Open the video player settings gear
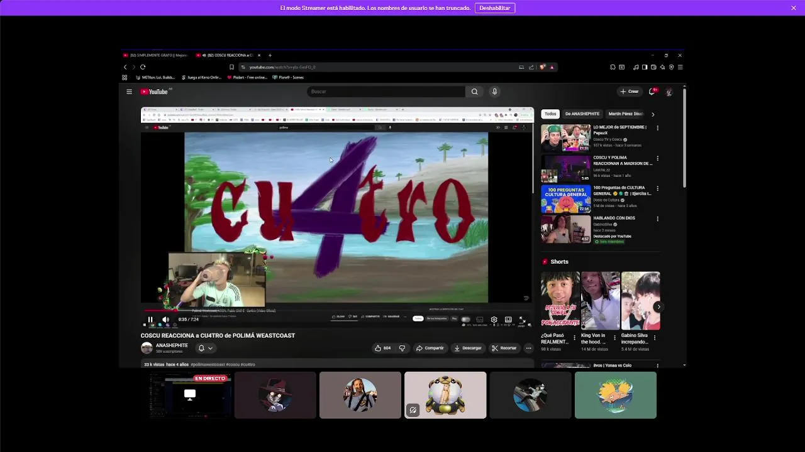This screenshot has height=452, width=805. [x=494, y=320]
